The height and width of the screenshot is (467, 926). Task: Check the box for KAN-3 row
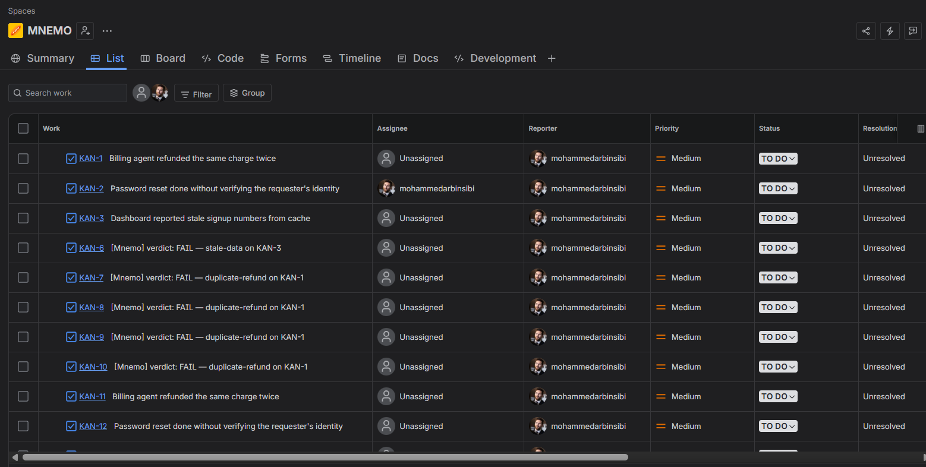click(x=23, y=218)
